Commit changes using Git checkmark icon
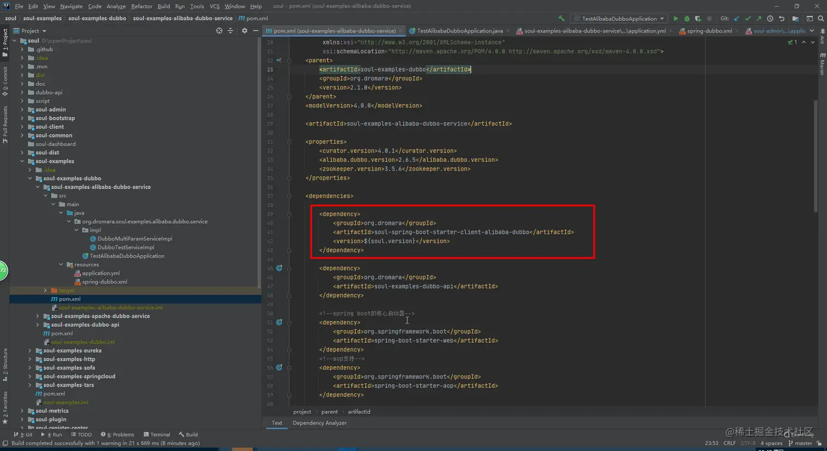827x451 pixels. (748, 19)
